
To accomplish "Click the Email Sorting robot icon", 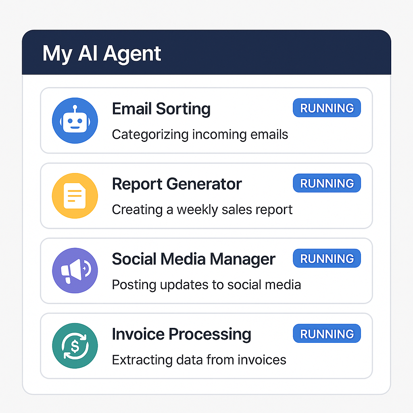I will tap(75, 121).
